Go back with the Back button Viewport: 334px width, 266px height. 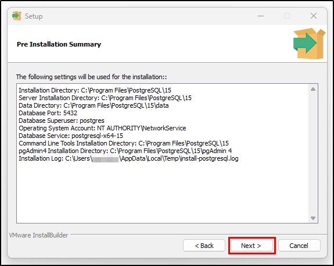[204, 246]
